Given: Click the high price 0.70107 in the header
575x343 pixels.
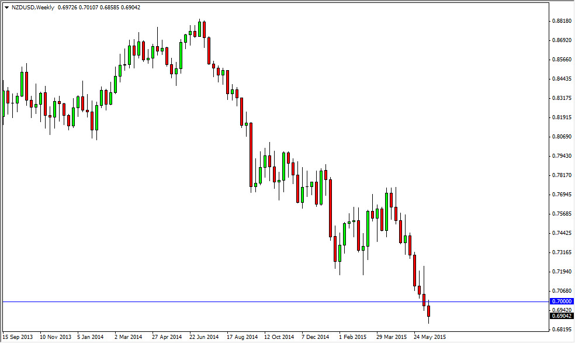Looking at the screenshot, I should tap(89, 8).
